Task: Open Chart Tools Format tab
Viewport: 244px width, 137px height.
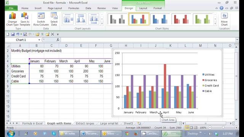Action: pos(157,8)
